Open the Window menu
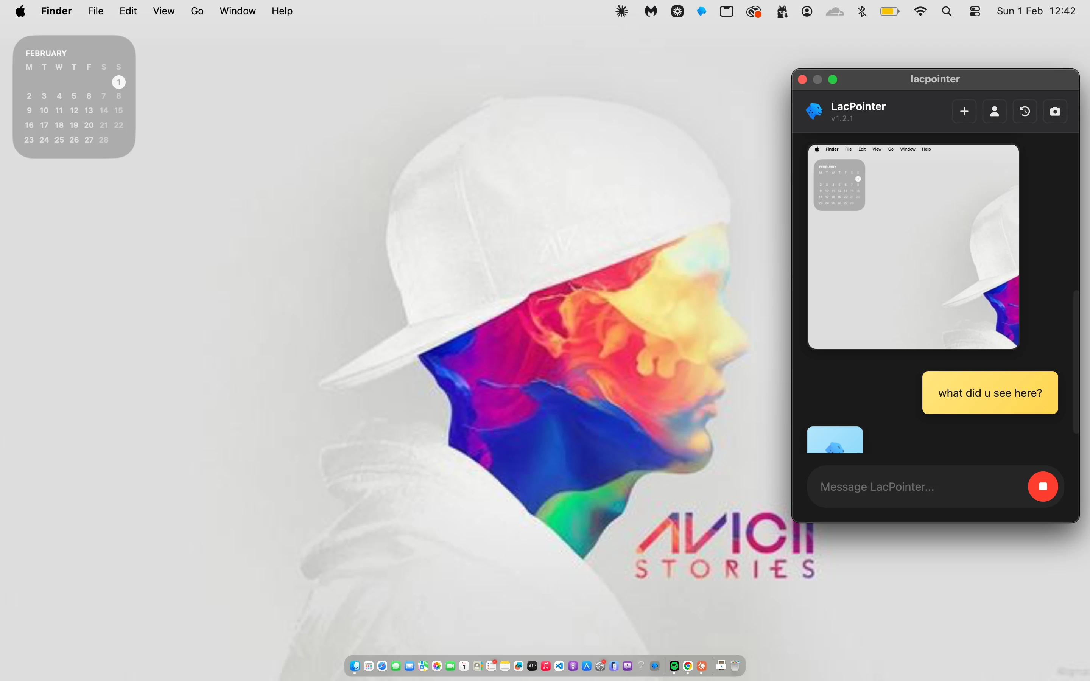This screenshot has width=1090, height=681. coord(237,11)
